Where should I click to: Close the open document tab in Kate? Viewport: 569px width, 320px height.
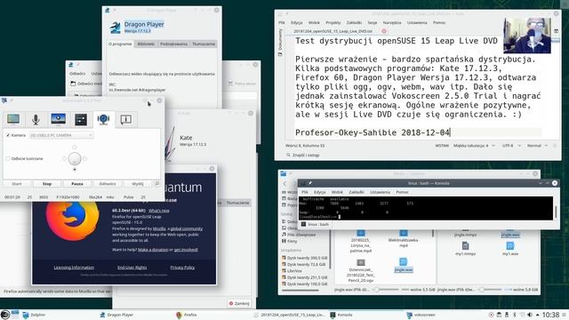[x=384, y=31]
